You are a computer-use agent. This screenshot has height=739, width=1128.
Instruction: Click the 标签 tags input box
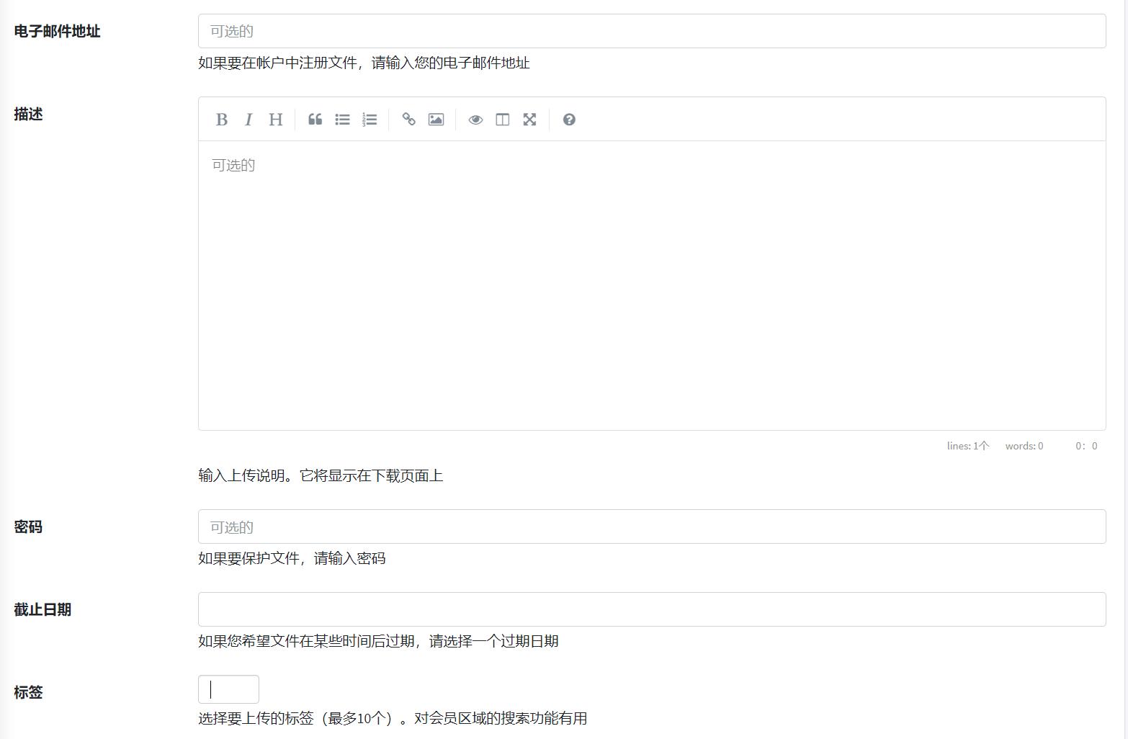(228, 689)
